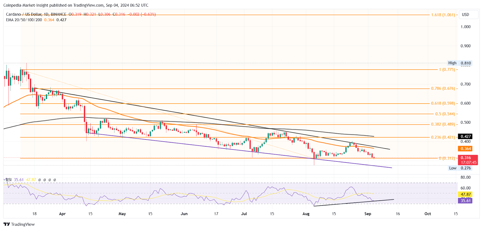This screenshot has height=230, width=483.
Task: Click the yellow 47.87 RSI legend value
Action: click(31, 180)
